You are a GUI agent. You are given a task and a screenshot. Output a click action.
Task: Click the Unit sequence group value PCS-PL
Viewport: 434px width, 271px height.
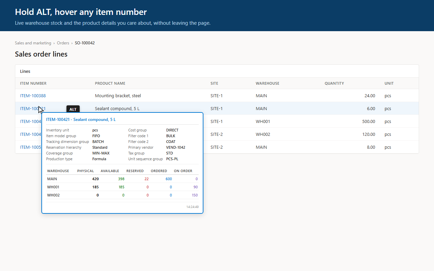(172, 159)
